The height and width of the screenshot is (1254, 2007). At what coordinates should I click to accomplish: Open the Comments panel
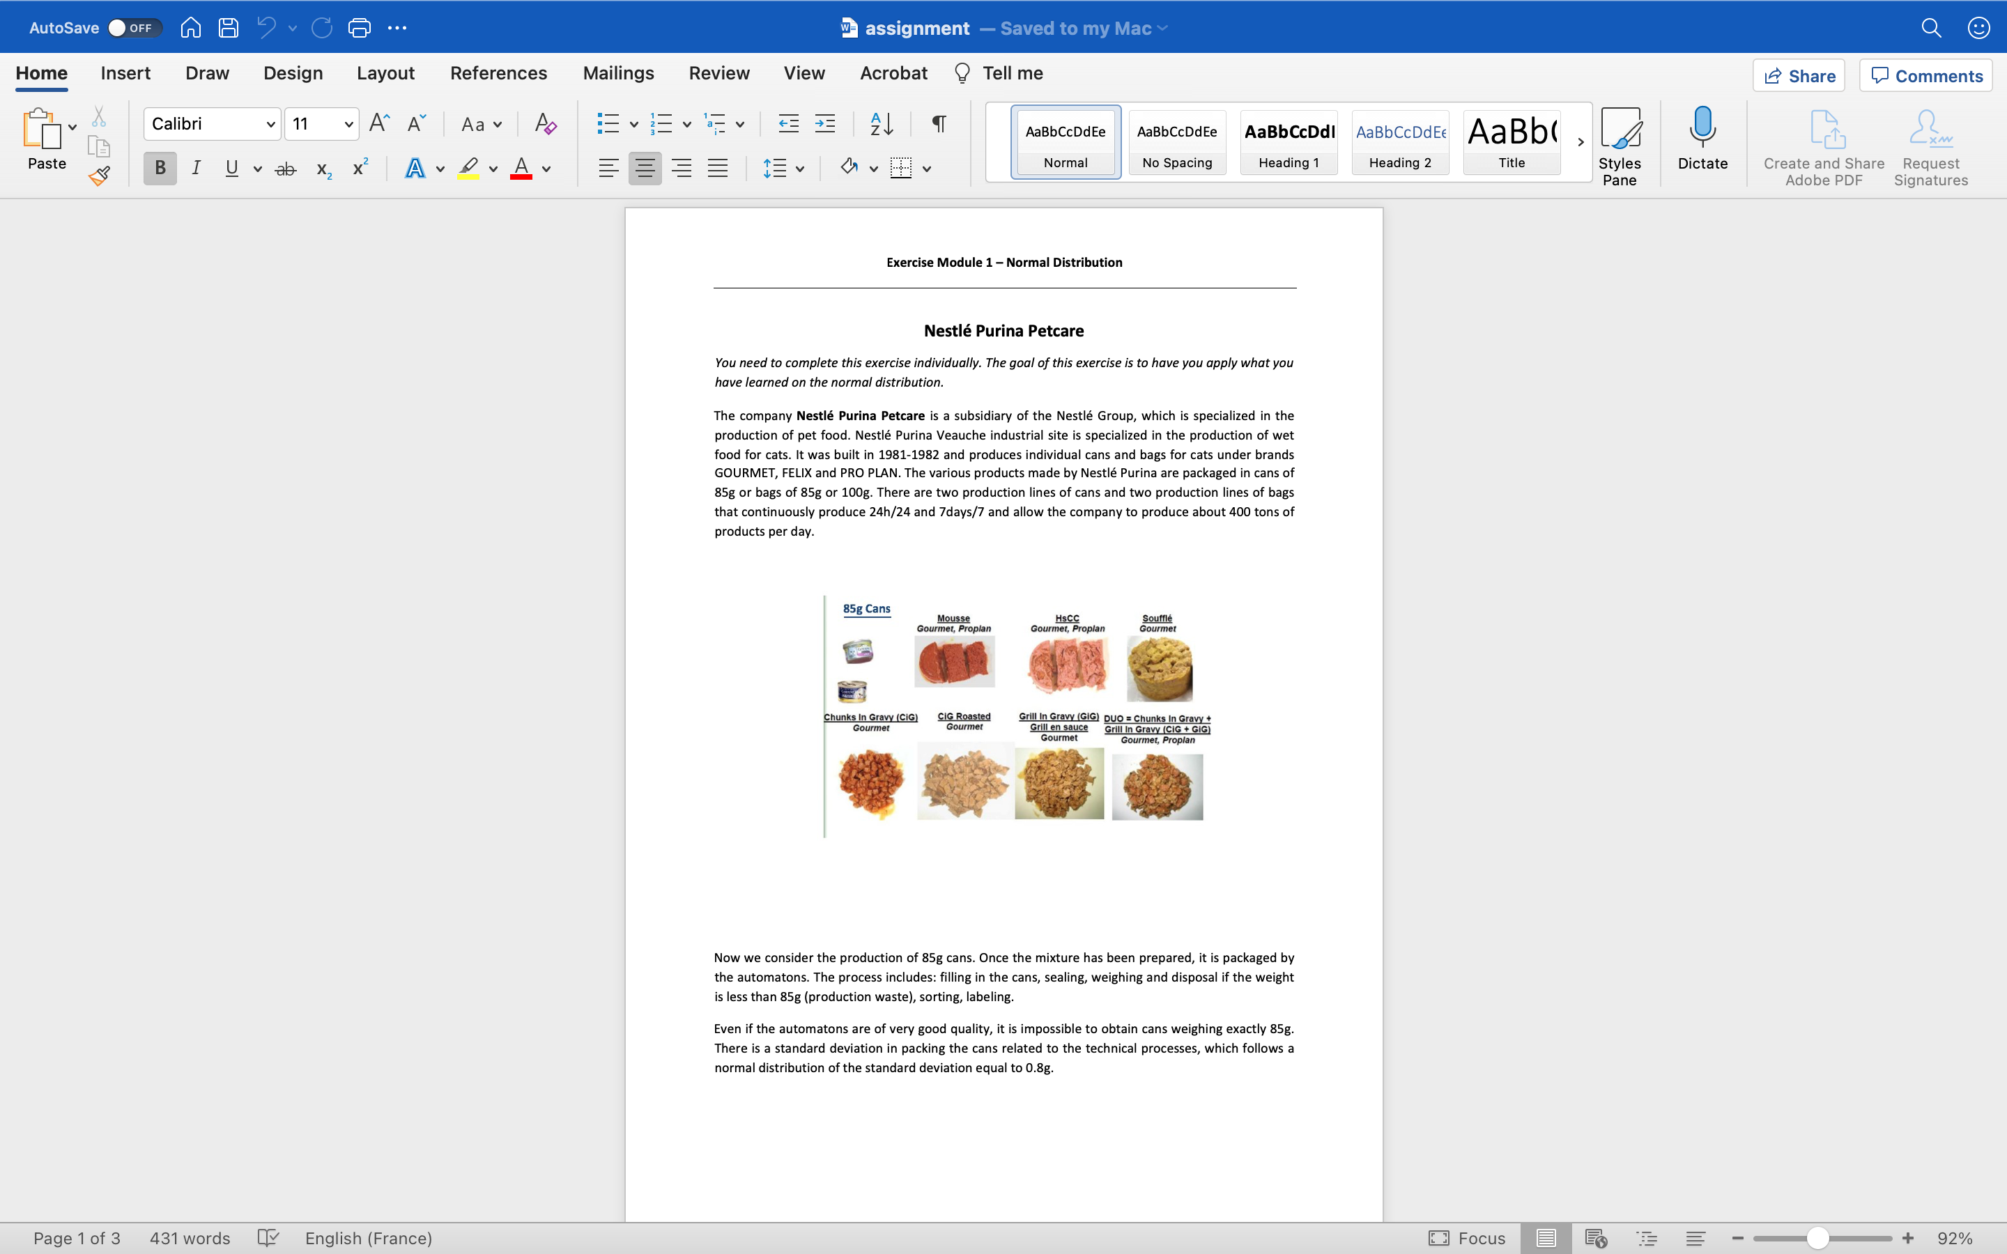point(1925,75)
